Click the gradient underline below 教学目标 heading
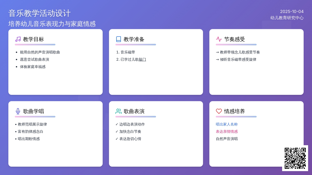 (35, 45)
